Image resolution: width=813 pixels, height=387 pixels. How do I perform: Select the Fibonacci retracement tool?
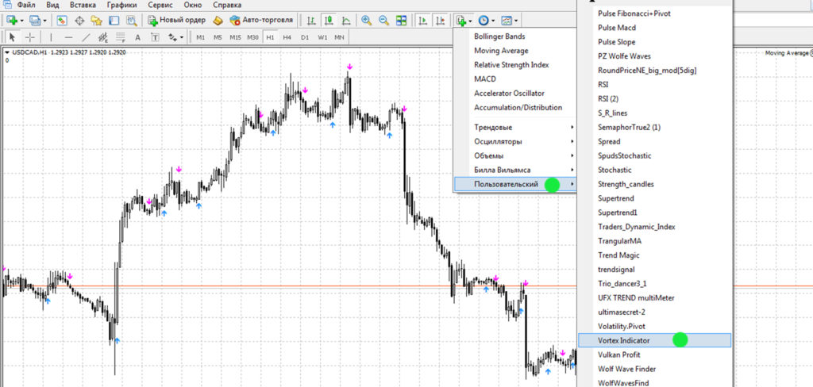coord(121,37)
